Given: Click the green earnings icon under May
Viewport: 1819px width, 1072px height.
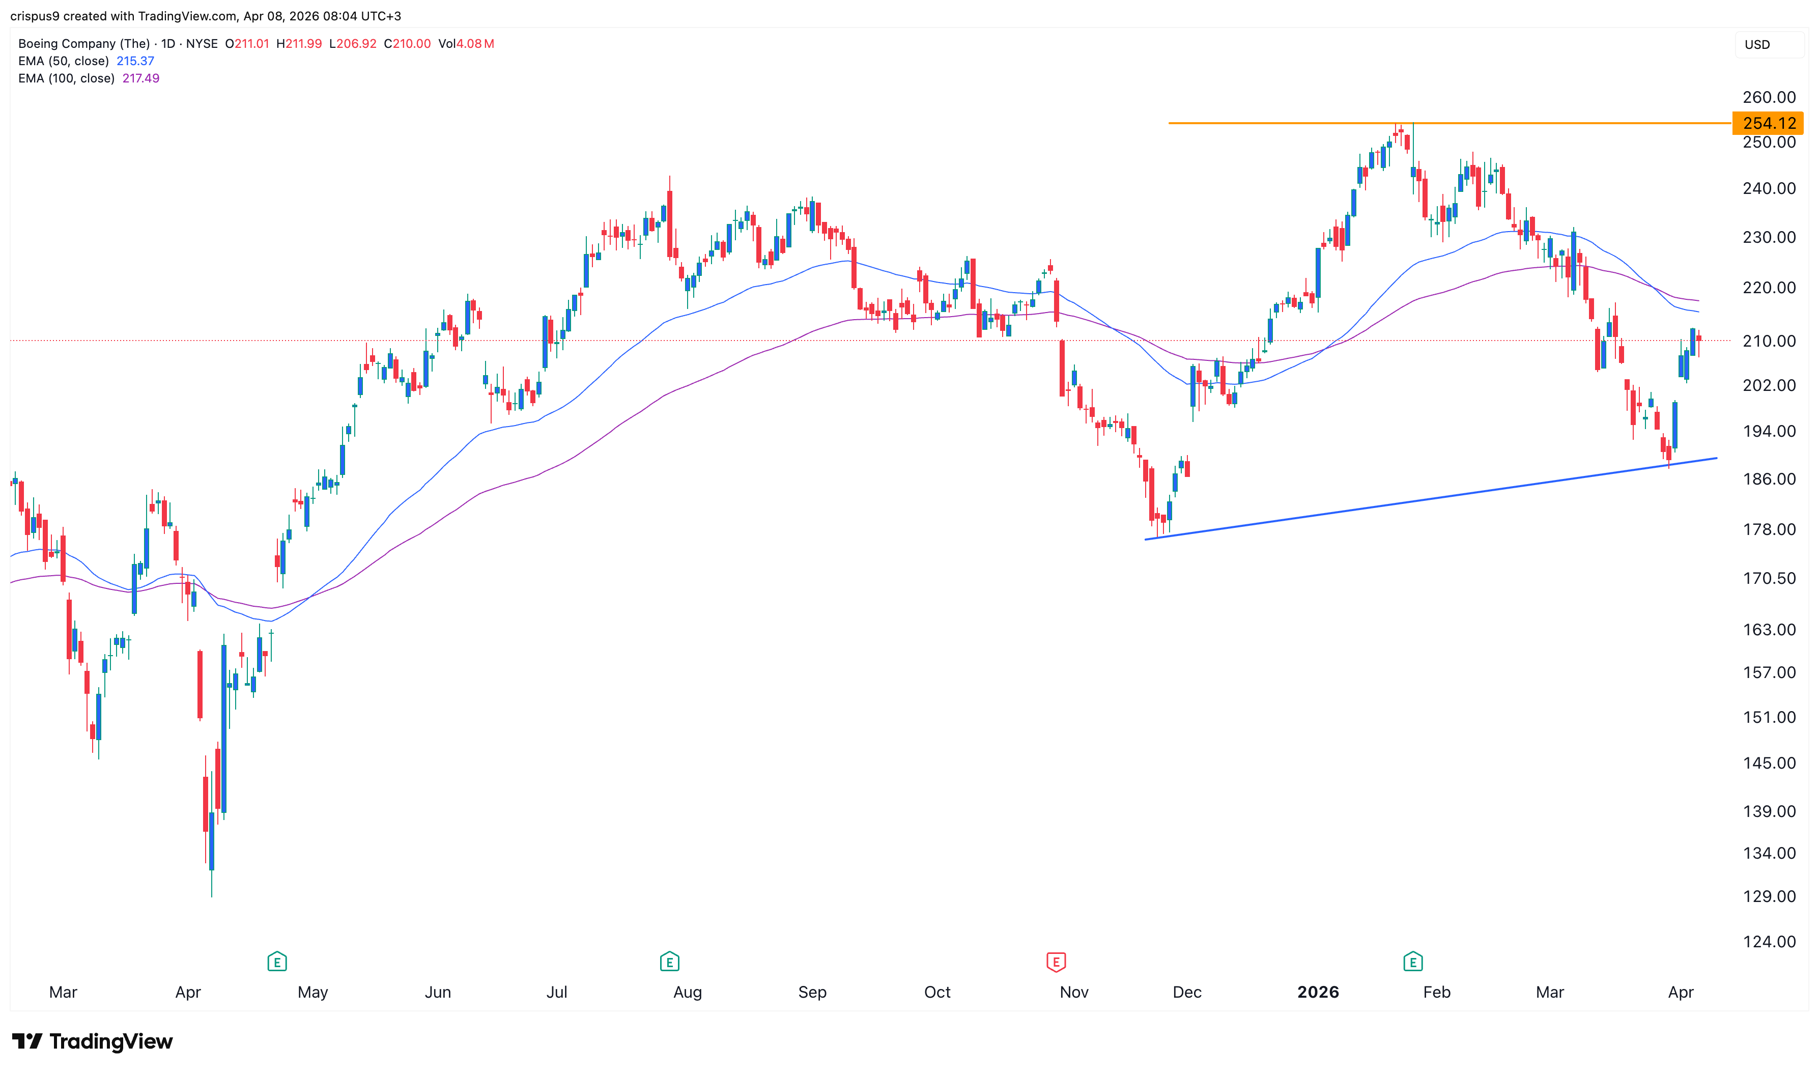Looking at the screenshot, I should 277,962.
